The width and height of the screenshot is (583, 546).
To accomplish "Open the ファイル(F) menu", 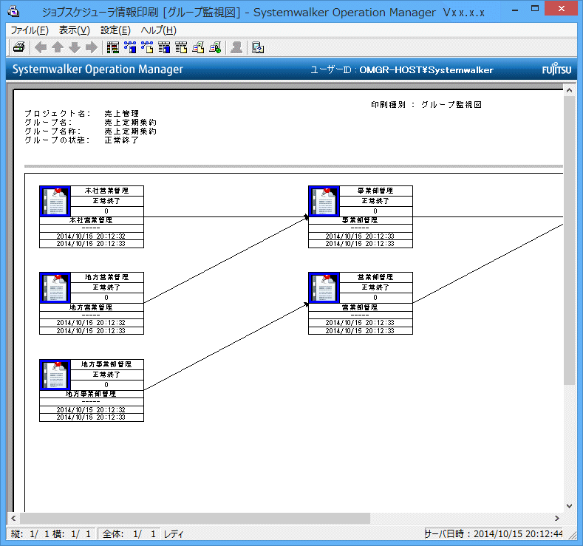I will (x=30, y=30).
